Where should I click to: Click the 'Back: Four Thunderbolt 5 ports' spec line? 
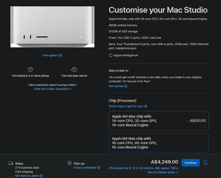click(x=159, y=46)
